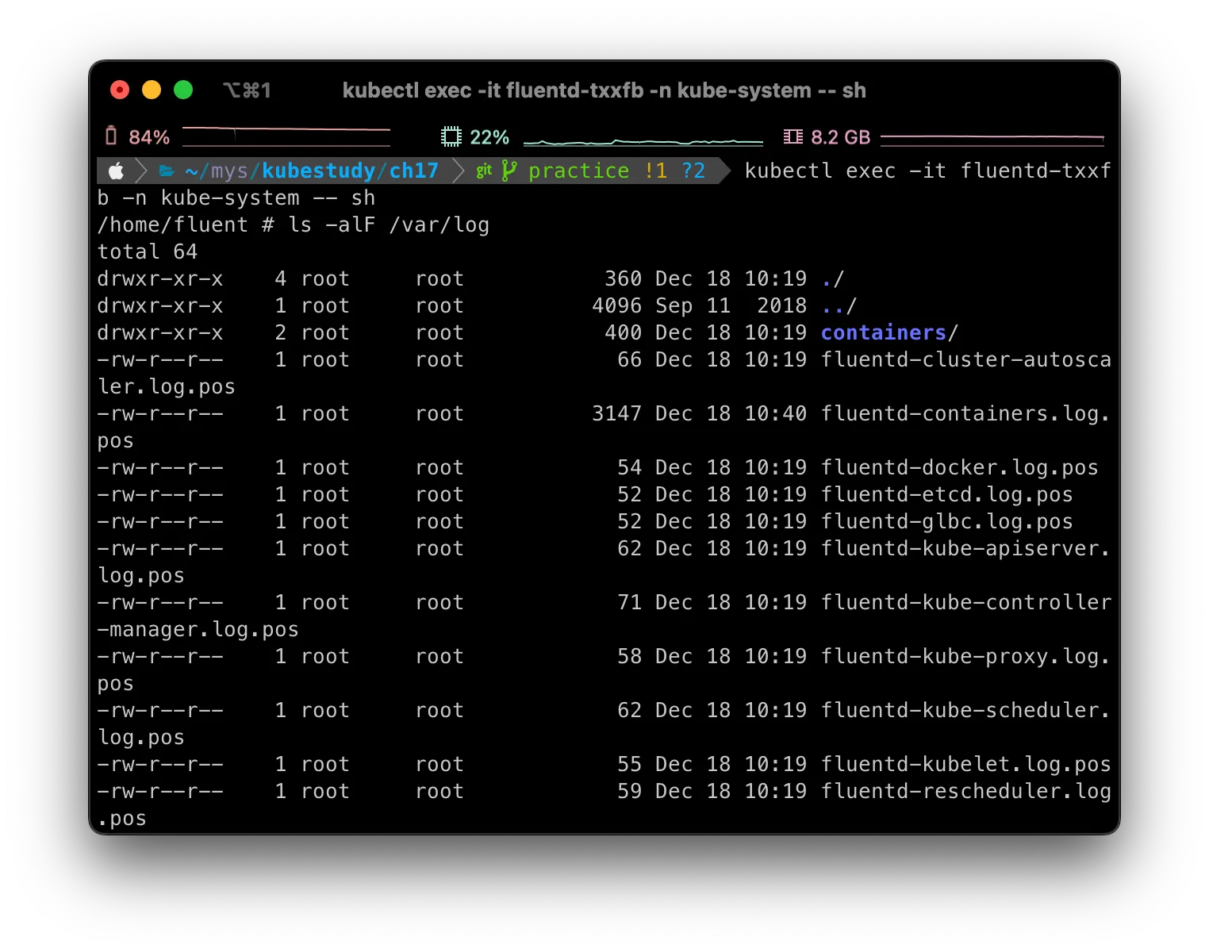Click the 'fluentd-kubelet.log.pos' file name
Viewport: 1209px width, 952px height.
click(966, 764)
